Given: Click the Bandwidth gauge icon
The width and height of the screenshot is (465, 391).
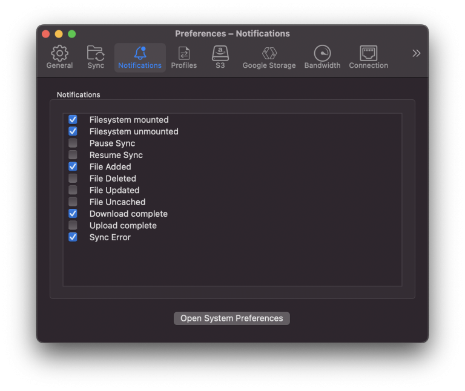Looking at the screenshot, I should [322, 53].
